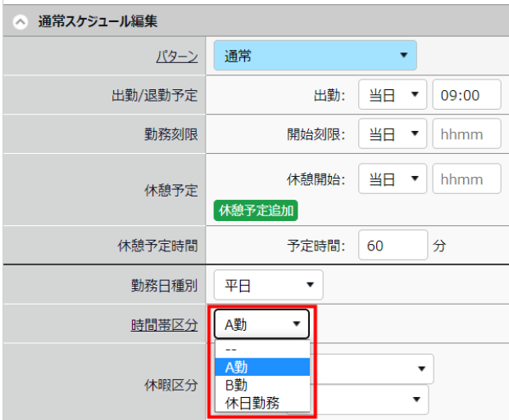Select the blank -- option in list
509x420 pixels.
pos(262,350)
